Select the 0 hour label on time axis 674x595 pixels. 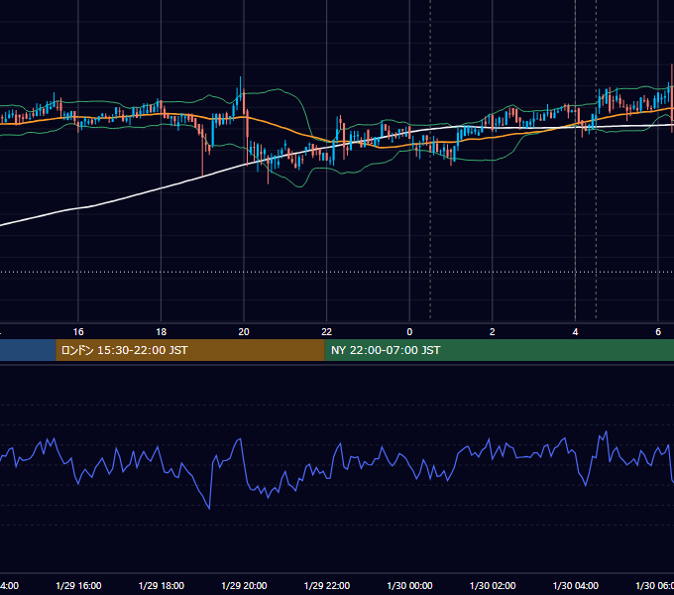(409, 332)
